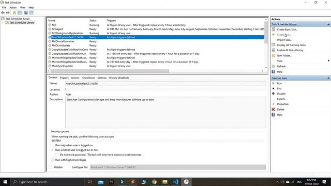Click the green Refresh icon
This screenshot has width=331, height=186.
pyautogui.click(x=274, y=66)
